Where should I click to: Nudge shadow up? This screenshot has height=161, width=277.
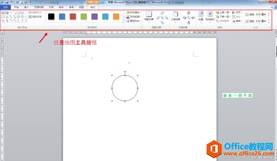point(162,13)
